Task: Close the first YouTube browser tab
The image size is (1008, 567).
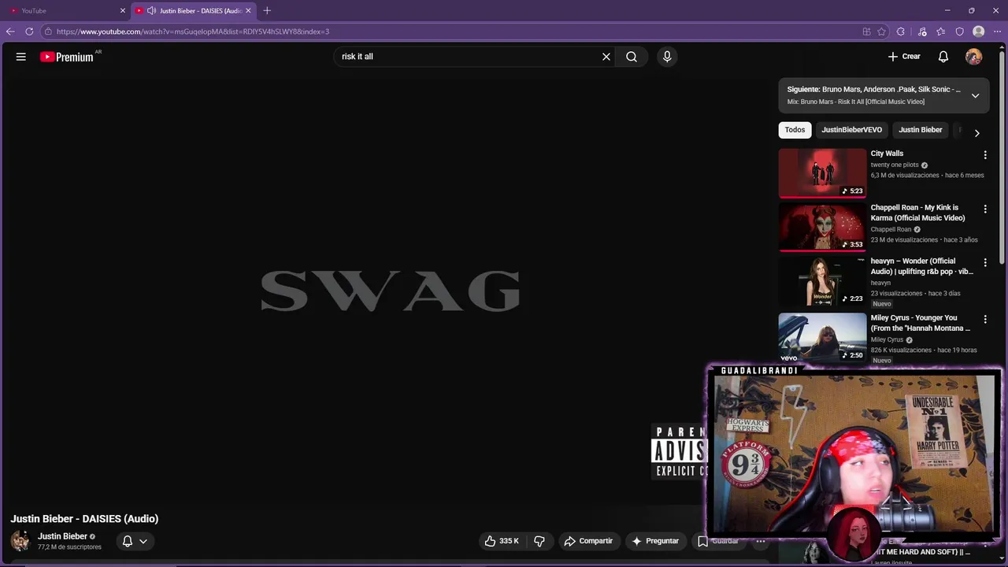Action: pyautogui.click(x=122, y=11)
